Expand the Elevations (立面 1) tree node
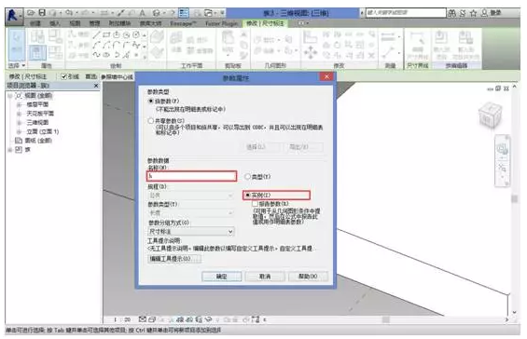 (20, 131)
